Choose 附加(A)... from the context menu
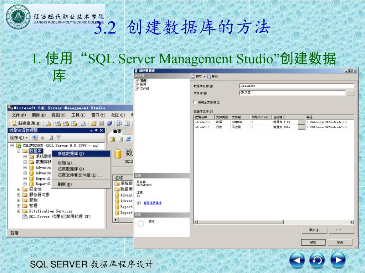 point(81,163)
